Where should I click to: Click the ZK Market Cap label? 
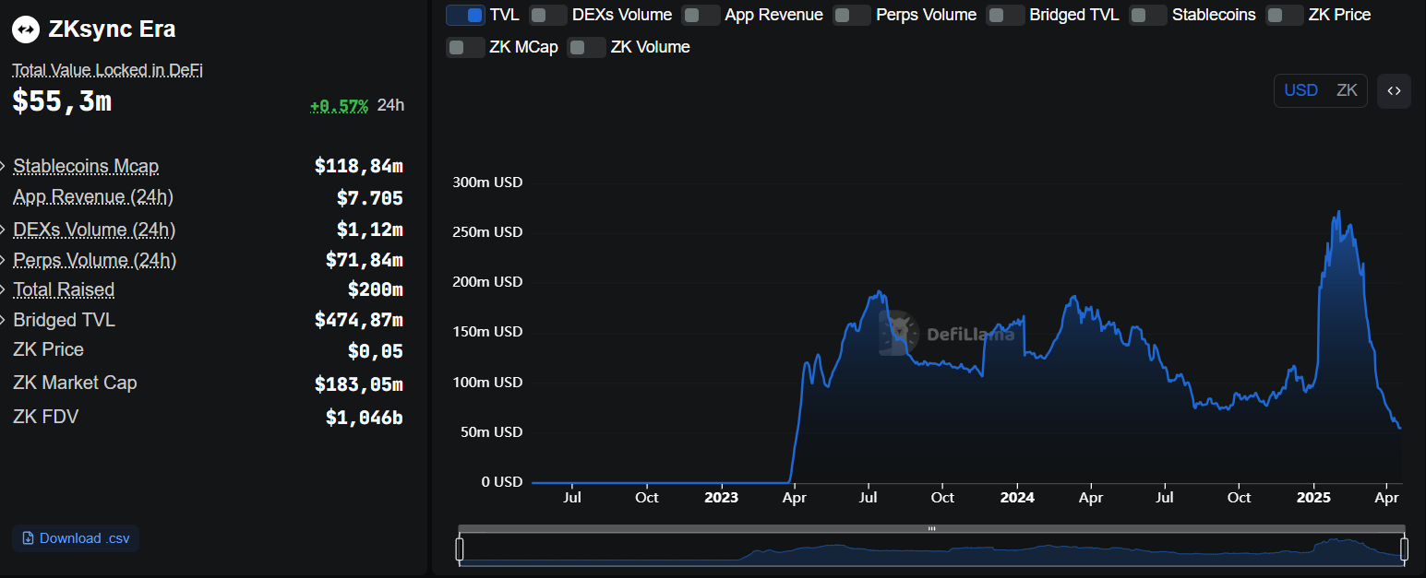pos(75,383)
